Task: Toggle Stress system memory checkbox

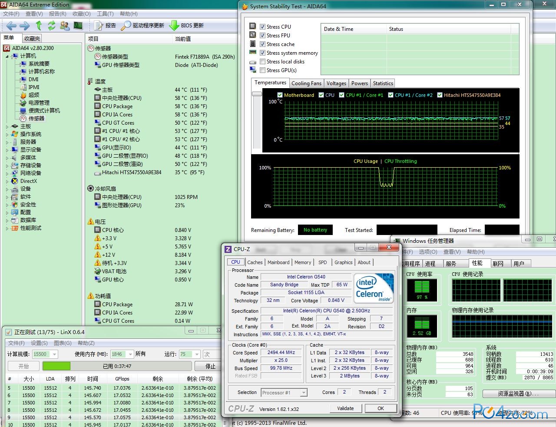Action: [262, 53]
